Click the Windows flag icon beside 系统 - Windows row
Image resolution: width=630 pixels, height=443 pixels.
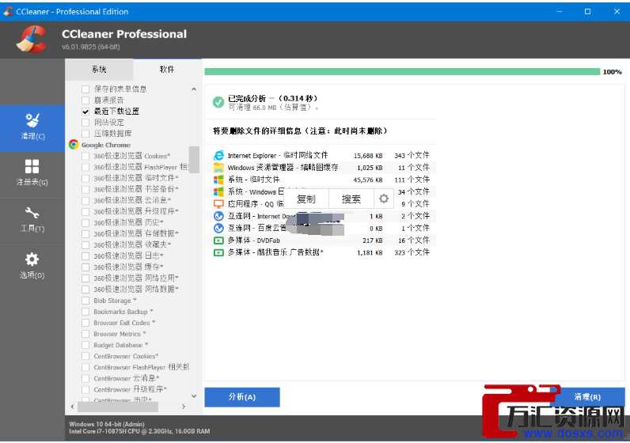coord(218,191)
